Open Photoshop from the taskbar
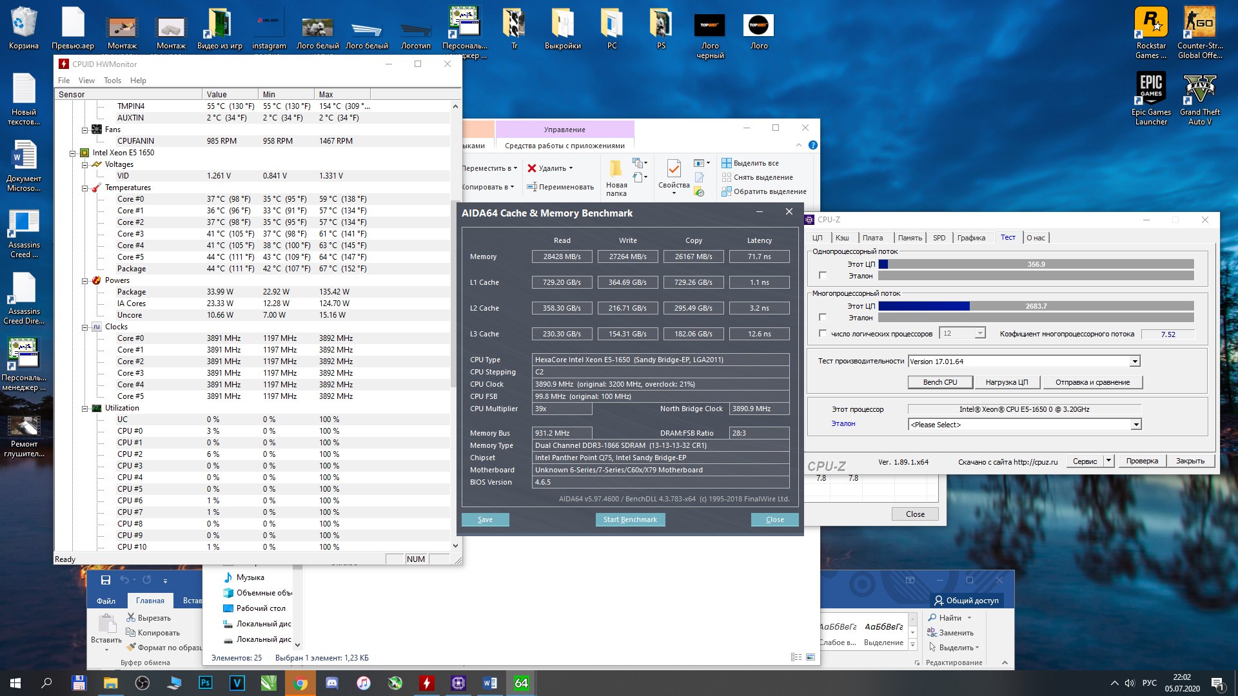 pos(206,683)
